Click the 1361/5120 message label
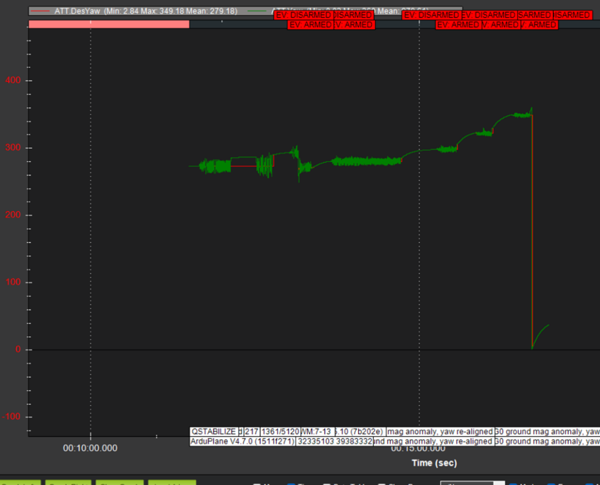This screenshot has width=600, height=485. click(280, 432)
